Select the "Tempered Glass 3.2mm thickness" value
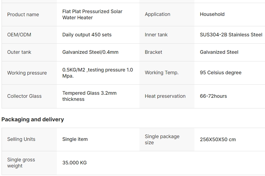Viewport: 265px width, 176px height. pyautogui.click(x=89, y=96)
